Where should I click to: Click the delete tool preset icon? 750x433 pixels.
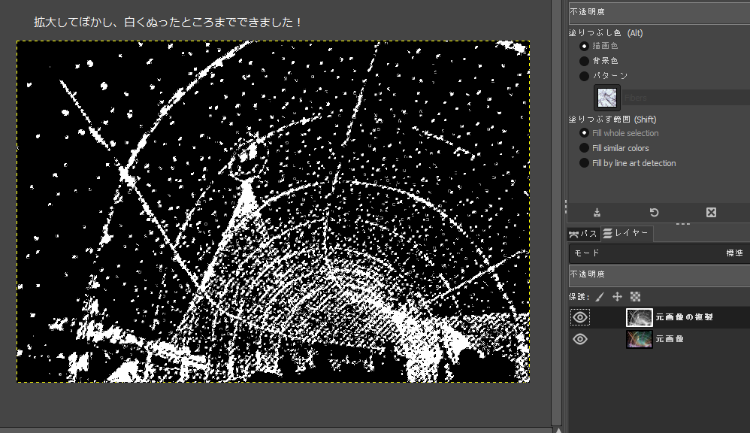(x=711, y=213)
